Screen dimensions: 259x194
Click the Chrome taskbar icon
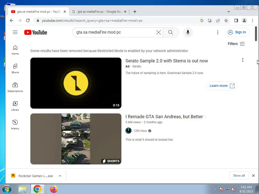click(x=37, y=189)
